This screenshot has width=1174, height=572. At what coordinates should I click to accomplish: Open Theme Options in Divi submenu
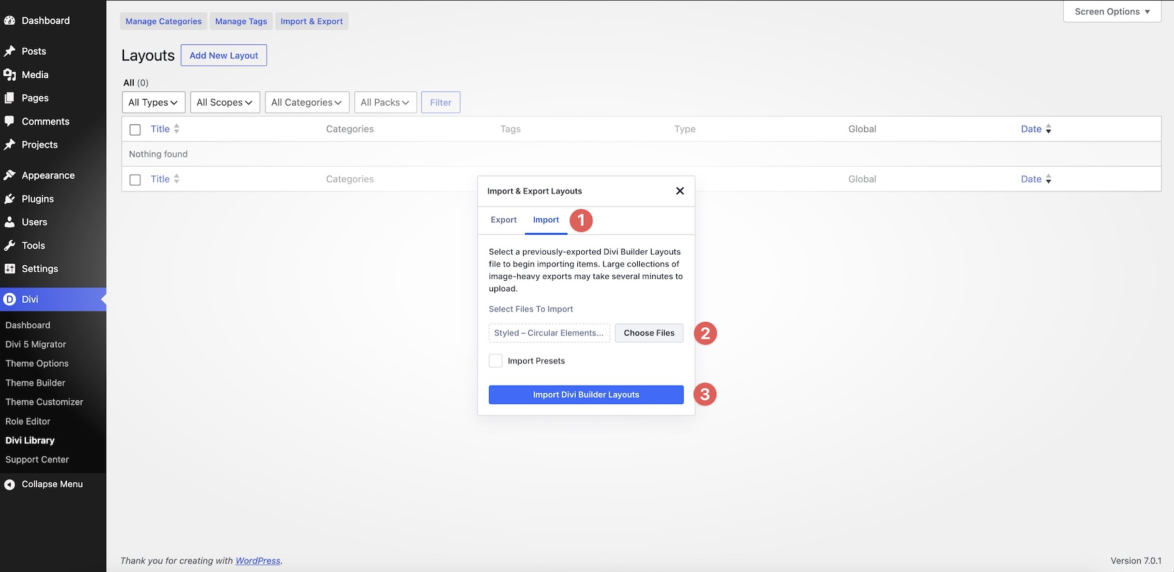[x=37, y=364]
